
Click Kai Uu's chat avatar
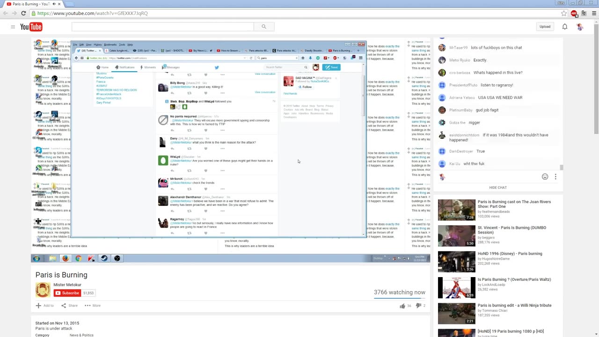pyautogui.click(x=442, y=164)
